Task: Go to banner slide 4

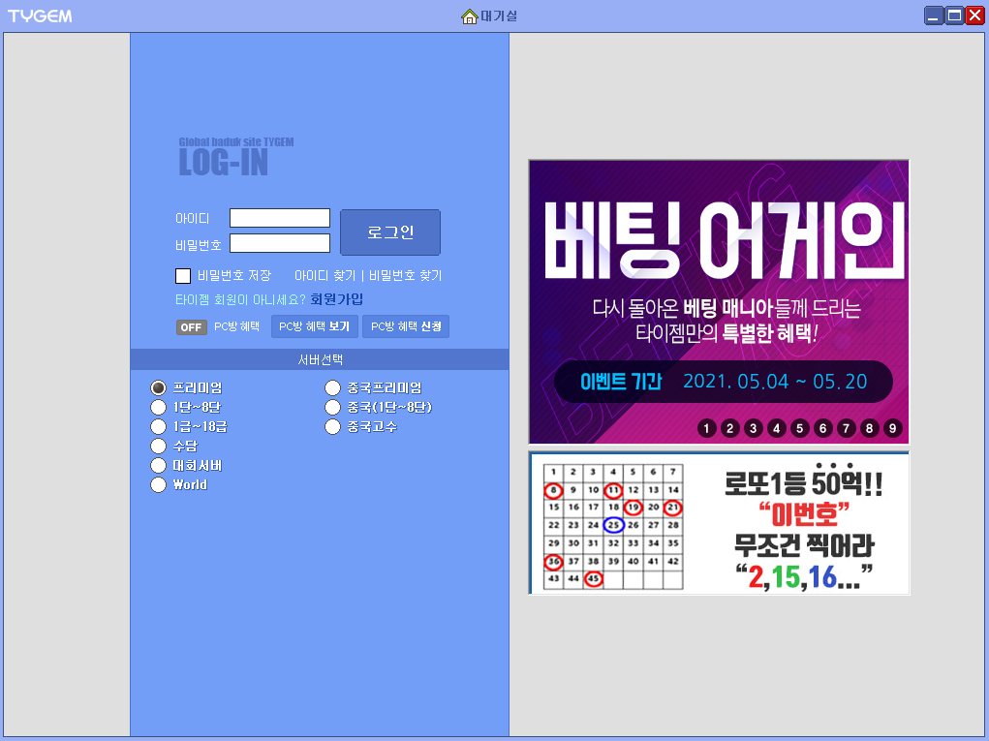Action: click(x=777, y=428)
